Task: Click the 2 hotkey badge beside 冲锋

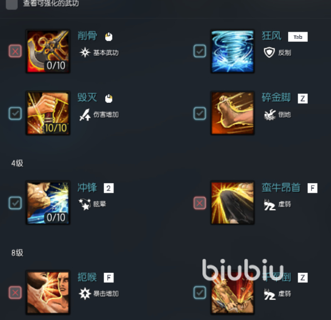Action: pos(108,188)
